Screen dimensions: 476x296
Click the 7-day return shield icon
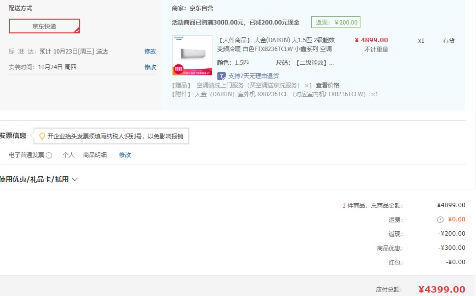click(221, 76)
